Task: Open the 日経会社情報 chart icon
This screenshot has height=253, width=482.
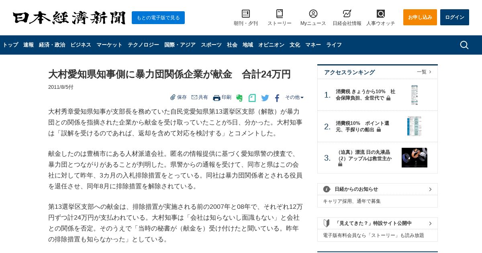Action: click(347, 14)
